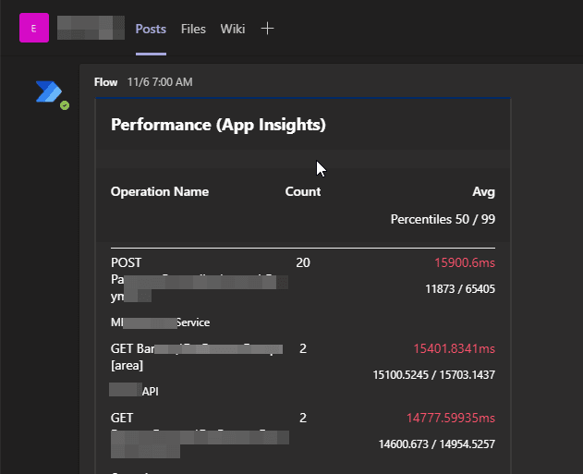This screenshot has height=474, width=583.
Task: Click the Percentiles 50 / 99 label
Action: (443, 220)
